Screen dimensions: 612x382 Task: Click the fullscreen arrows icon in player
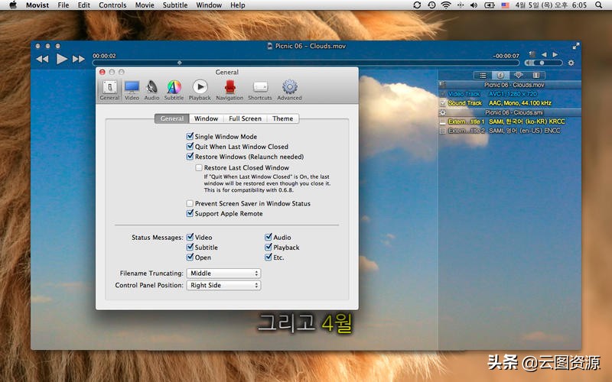(x=575, y=47)
